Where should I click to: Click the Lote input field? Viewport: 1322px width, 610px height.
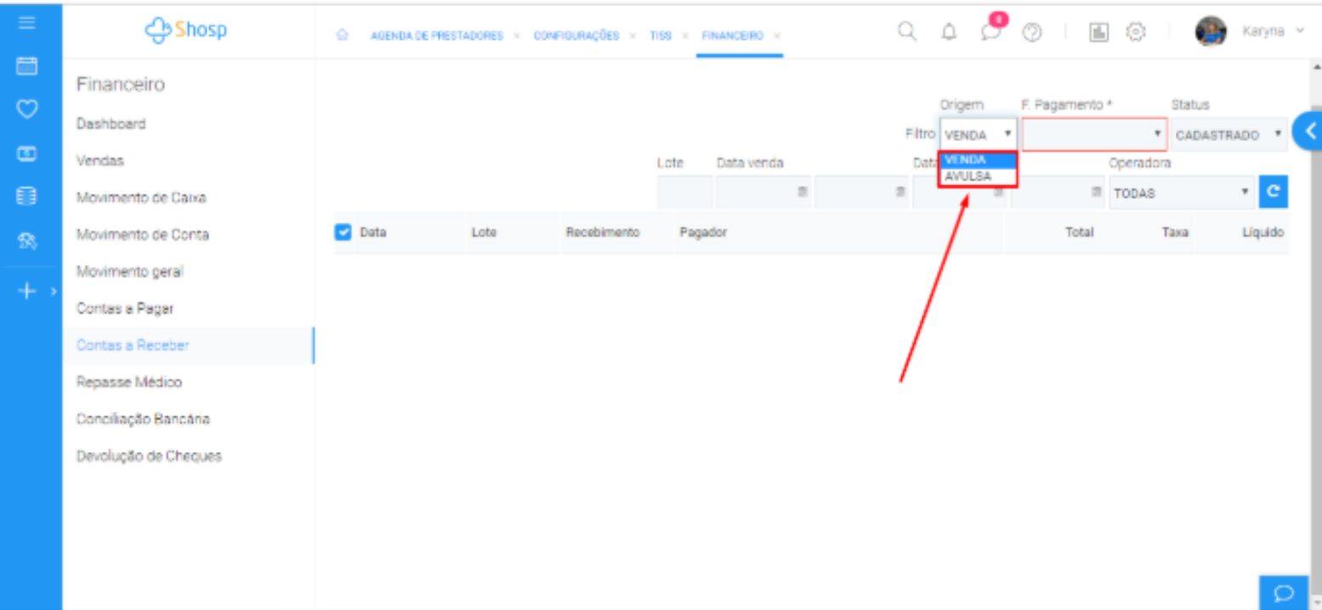(684, 193)
